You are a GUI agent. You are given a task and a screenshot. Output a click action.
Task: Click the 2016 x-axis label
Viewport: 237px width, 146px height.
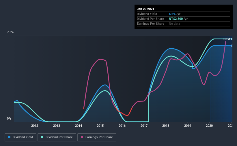pyautogui.click(x=122, y=126)
